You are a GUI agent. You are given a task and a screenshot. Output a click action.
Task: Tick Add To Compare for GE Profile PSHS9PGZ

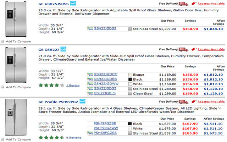click(2, 140)
